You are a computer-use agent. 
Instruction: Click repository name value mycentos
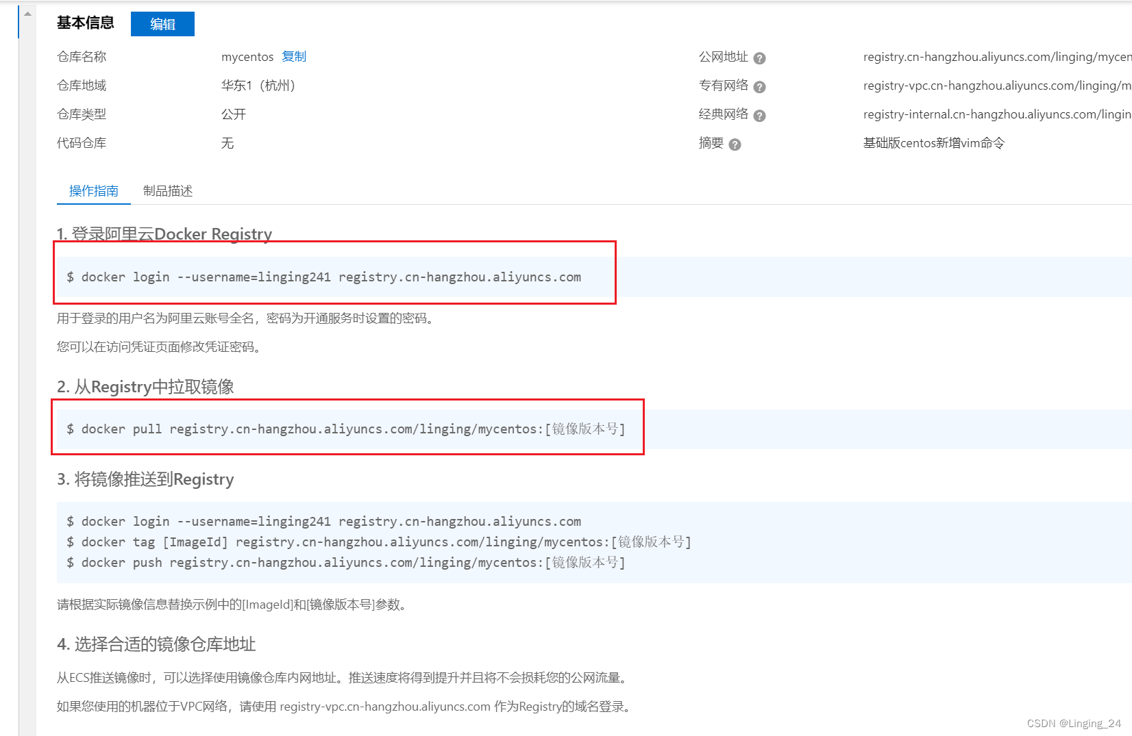tap(247, 57)
